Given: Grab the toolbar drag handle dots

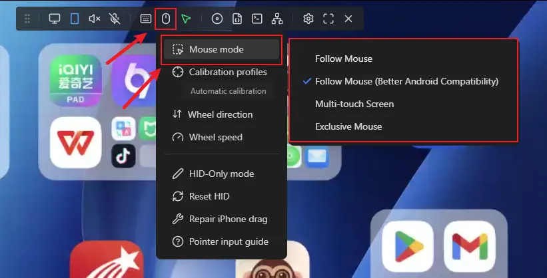Looking at the screenshot, I should 27,19.
